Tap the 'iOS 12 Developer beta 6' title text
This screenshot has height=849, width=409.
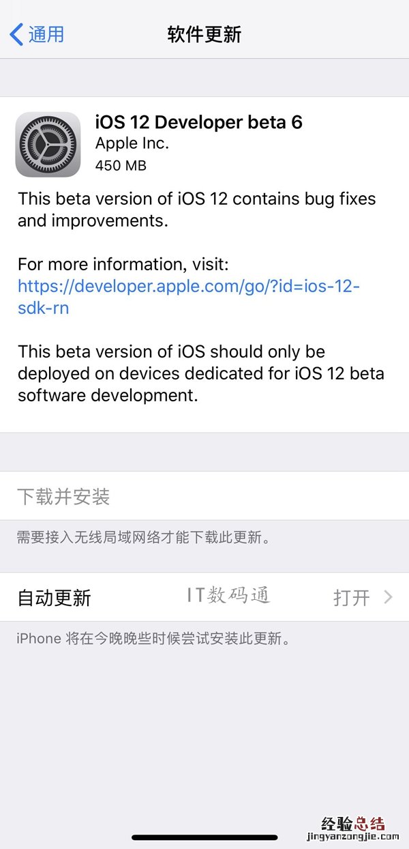(200, 122)
